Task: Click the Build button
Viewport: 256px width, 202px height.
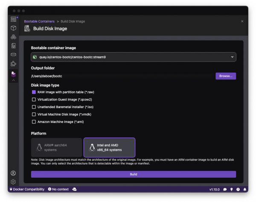Action: [134, 174]
